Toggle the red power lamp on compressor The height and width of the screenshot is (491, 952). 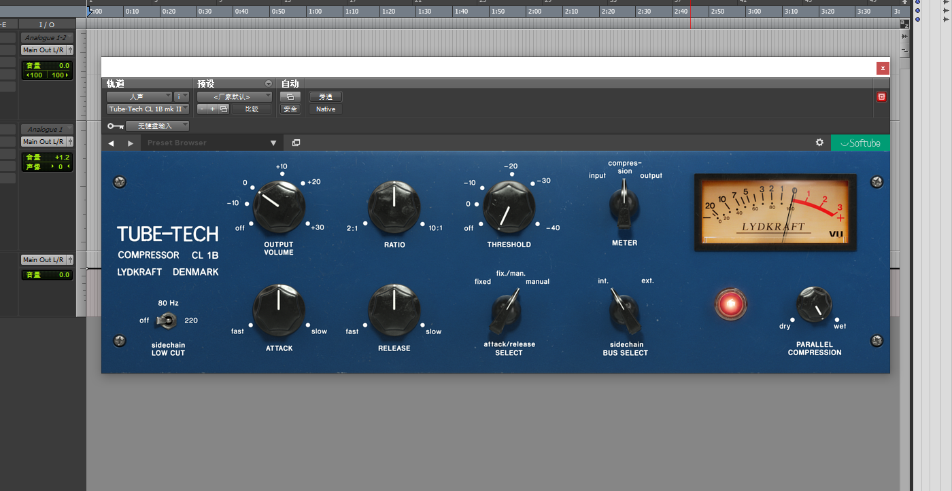tap(731, 304)
